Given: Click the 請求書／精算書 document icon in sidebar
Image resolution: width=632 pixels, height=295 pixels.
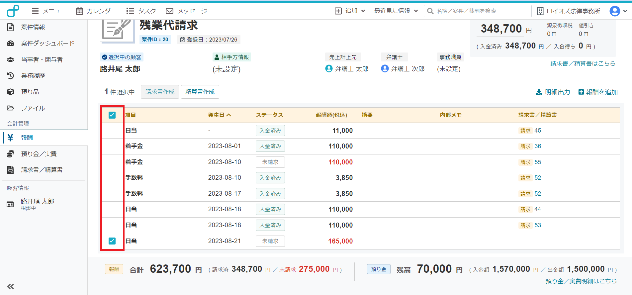Looking at the screenshot, I should coord(11,170).
